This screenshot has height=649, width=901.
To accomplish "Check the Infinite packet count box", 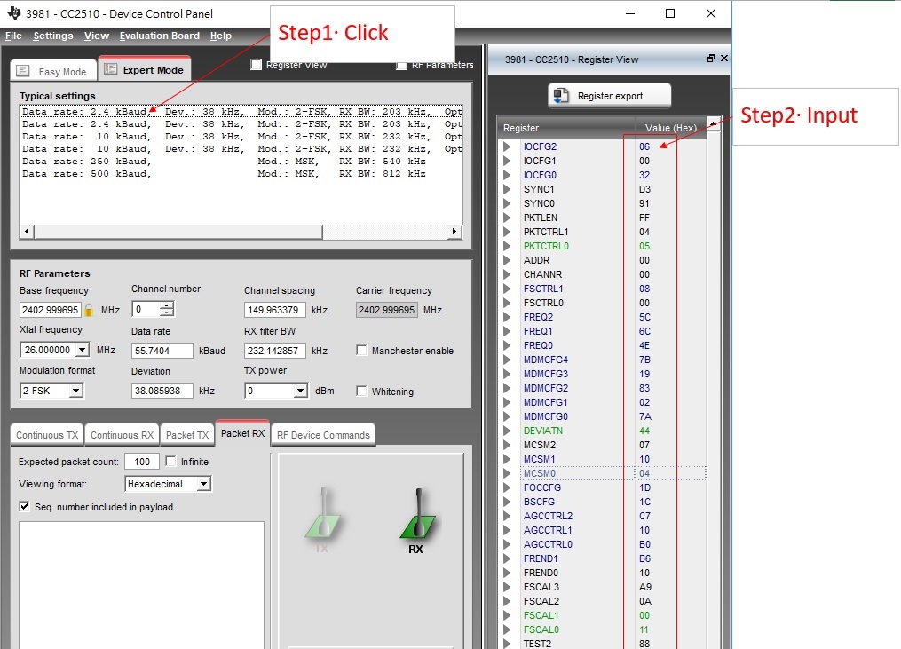I will [x=170, y=461].
